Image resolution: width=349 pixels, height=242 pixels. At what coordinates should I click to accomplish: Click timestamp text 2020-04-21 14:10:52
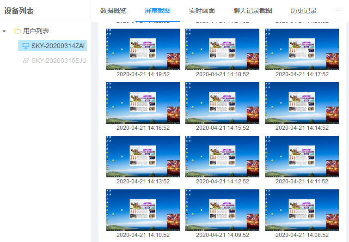tap(143, 235)
